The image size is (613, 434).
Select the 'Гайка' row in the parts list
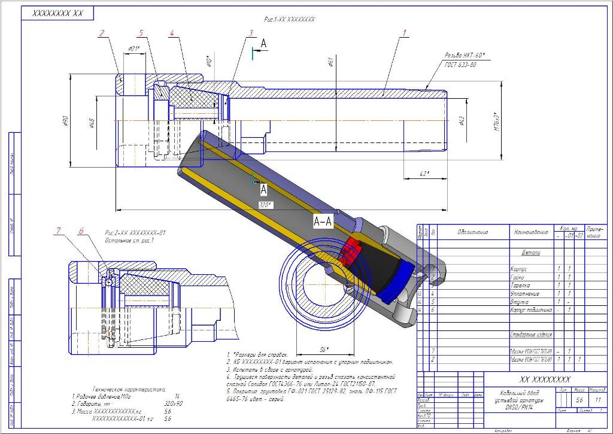(x=512, y=277)
